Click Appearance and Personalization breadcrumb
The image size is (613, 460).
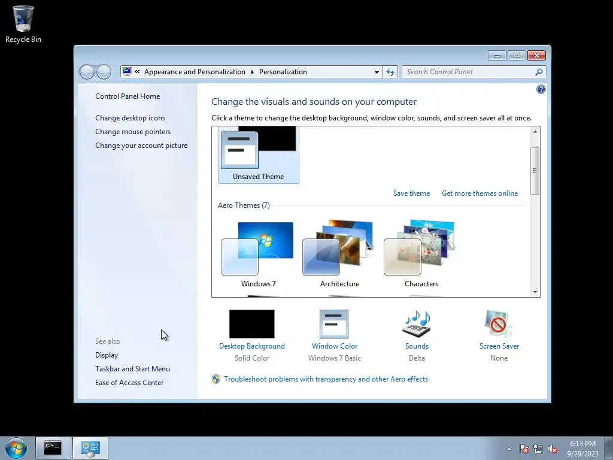click(195, 72)
